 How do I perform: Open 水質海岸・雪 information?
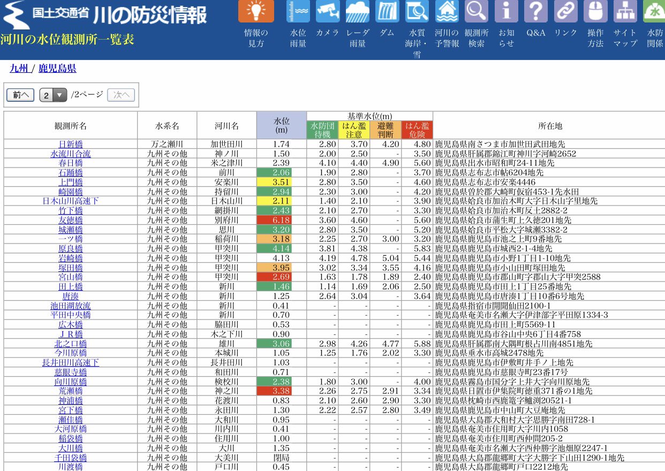(417, 11)
